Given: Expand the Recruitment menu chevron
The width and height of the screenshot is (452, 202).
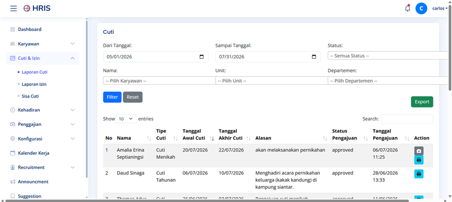Looking at the screenshot, I should [x=73, y=167].
